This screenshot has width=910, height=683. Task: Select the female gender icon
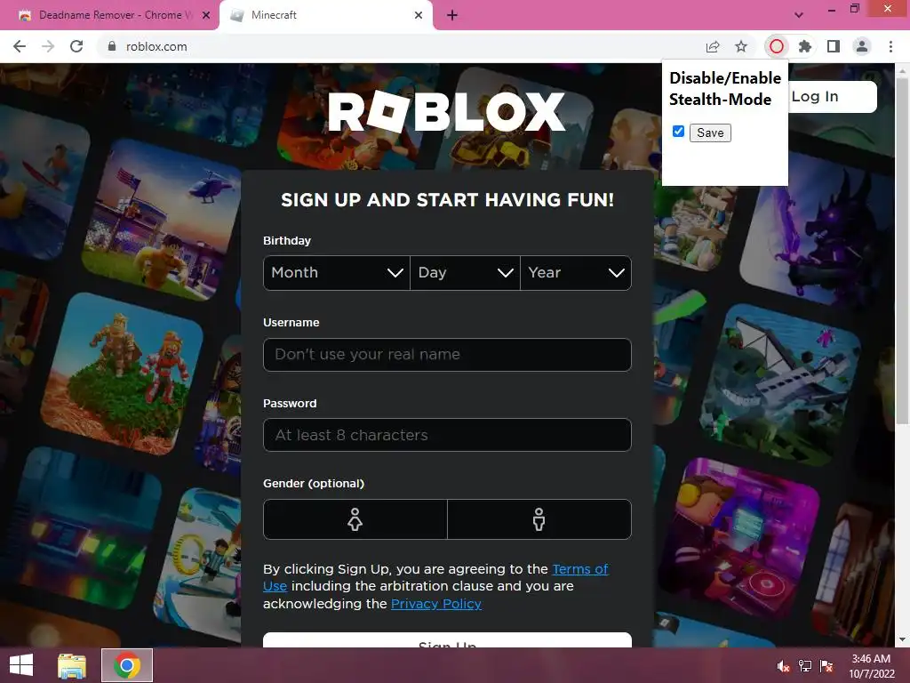pos(355,519)
